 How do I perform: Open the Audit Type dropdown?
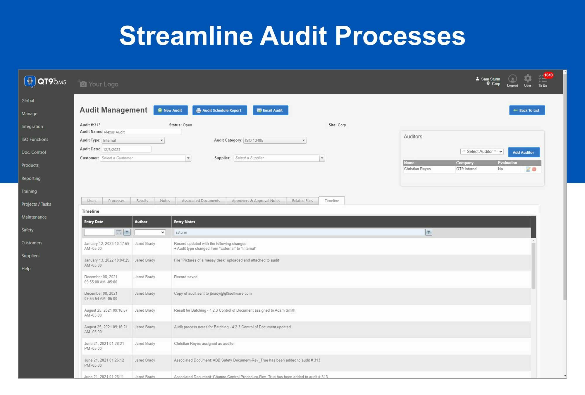click(133, 140)
